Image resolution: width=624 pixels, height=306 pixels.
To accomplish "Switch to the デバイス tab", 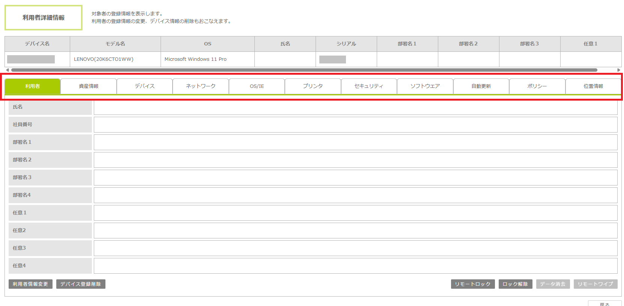I will 144,86.
